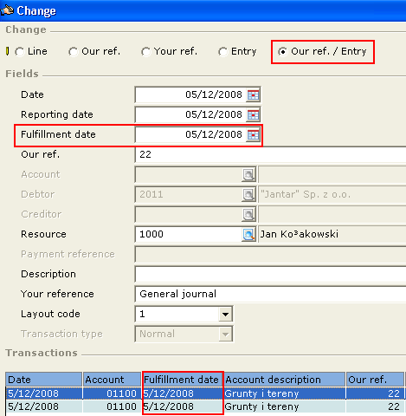
Task: Click the Debtor lookup magnifier icon
Action: pos(248,194)
